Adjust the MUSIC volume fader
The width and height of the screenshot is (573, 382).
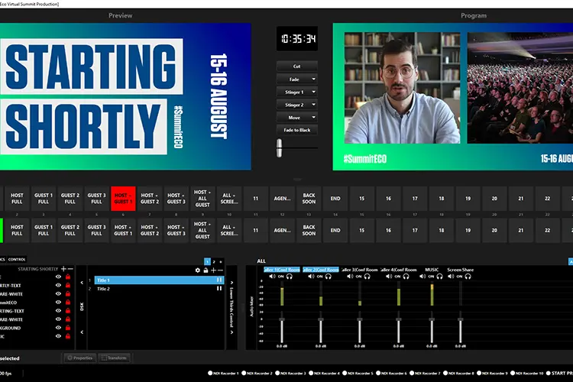[432, 319]
